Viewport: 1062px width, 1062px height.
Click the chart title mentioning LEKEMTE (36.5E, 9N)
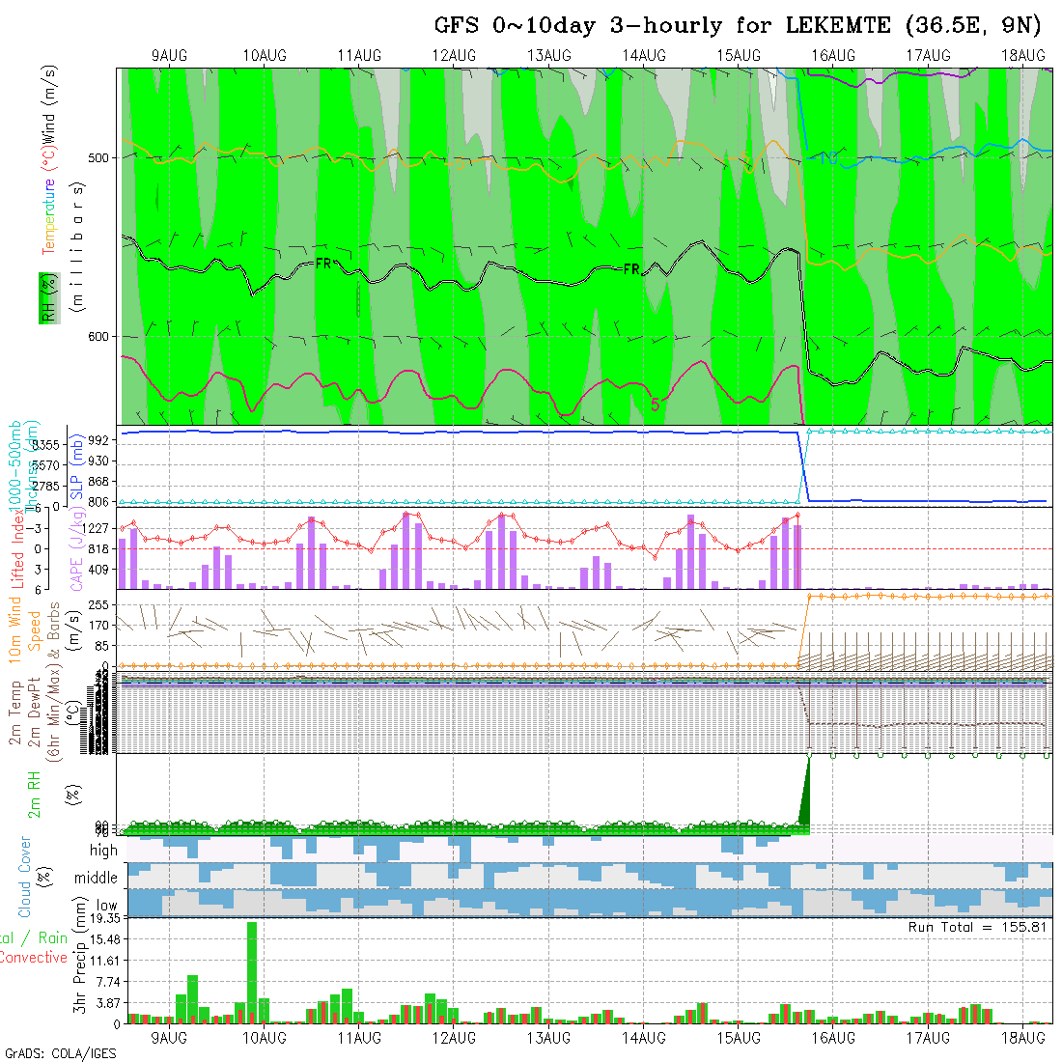738,26
